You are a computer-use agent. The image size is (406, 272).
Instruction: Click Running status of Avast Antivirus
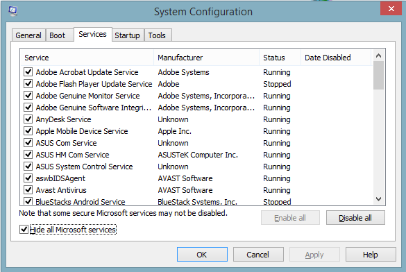277,190
